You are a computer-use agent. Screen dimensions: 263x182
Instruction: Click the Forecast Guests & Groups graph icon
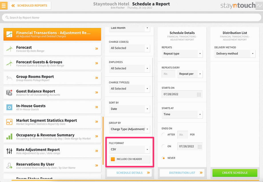[9, 63]
